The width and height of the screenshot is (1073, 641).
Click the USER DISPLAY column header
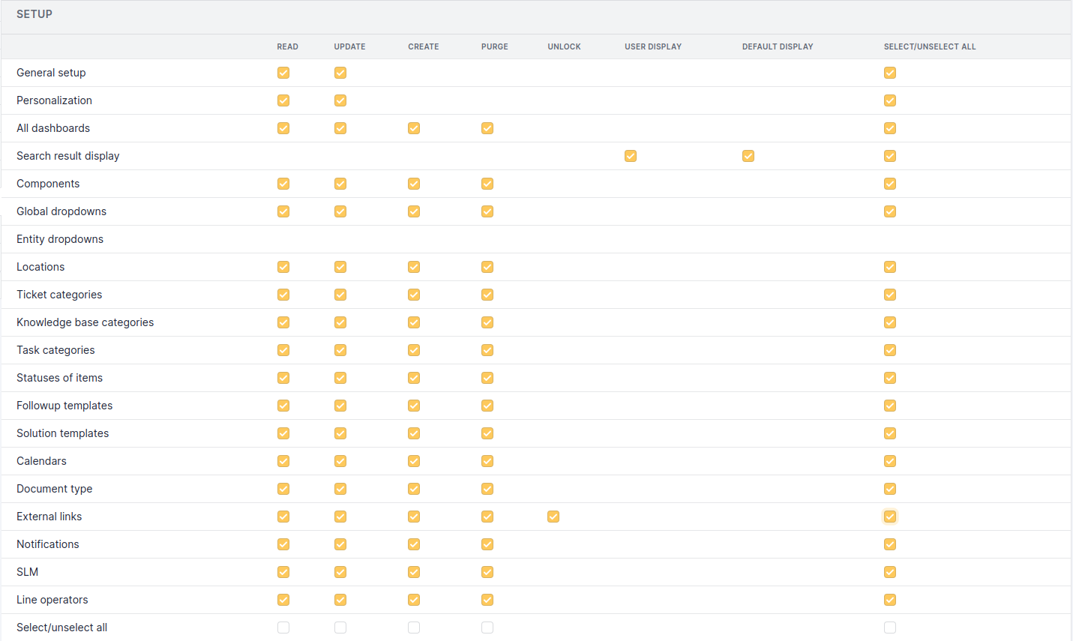point(653,46)
